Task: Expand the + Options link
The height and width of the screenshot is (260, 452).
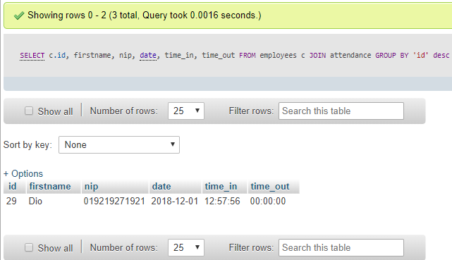Action: click(23, 173)
